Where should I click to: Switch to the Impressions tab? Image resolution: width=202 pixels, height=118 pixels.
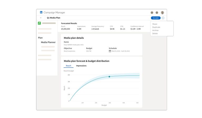click(x=81, y=66)
